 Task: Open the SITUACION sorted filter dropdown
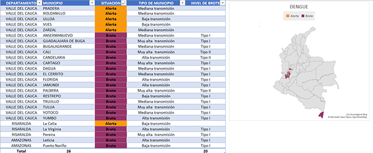pyautogui.click(x=124, y=3)
